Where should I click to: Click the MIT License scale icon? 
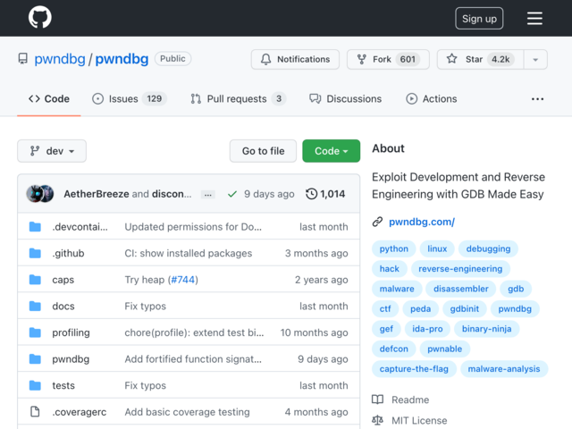click(x=377, y=421)
